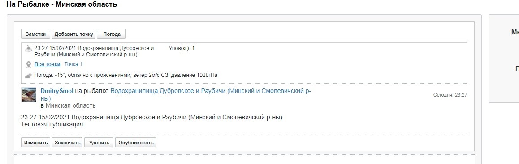This screenshot has width=519, height=164.
Task: Click the map pin icon next to Все точки
Action: pos(29,65)
